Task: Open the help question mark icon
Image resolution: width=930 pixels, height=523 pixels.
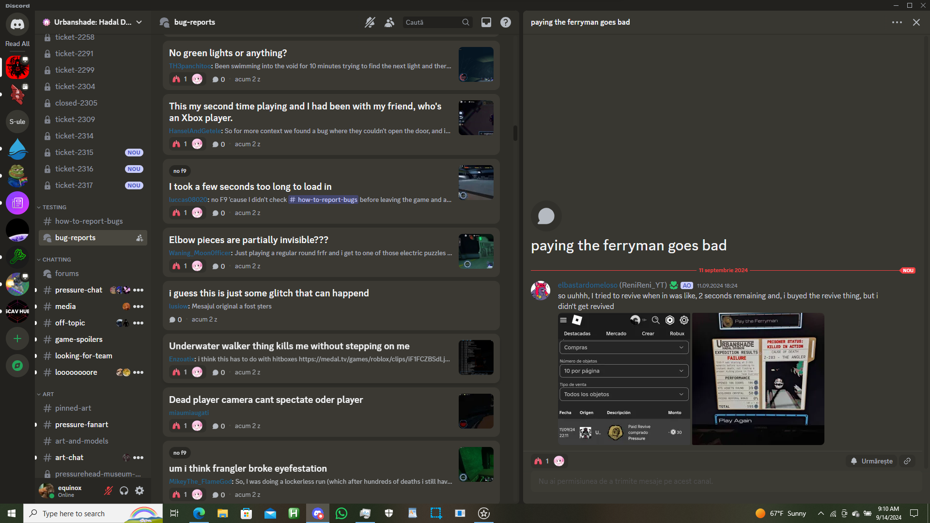Action: (x=506, y=22)
